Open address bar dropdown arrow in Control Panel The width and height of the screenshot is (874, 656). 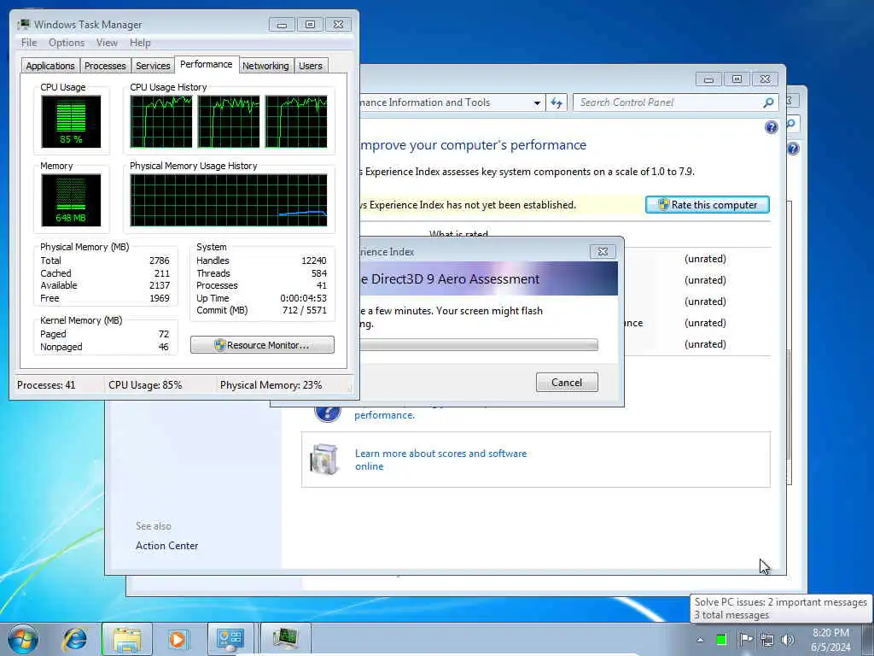click(x=537, y=102)
